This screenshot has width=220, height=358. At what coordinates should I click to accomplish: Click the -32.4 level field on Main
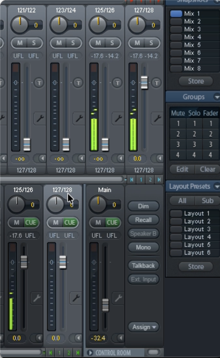coord(98,338)
